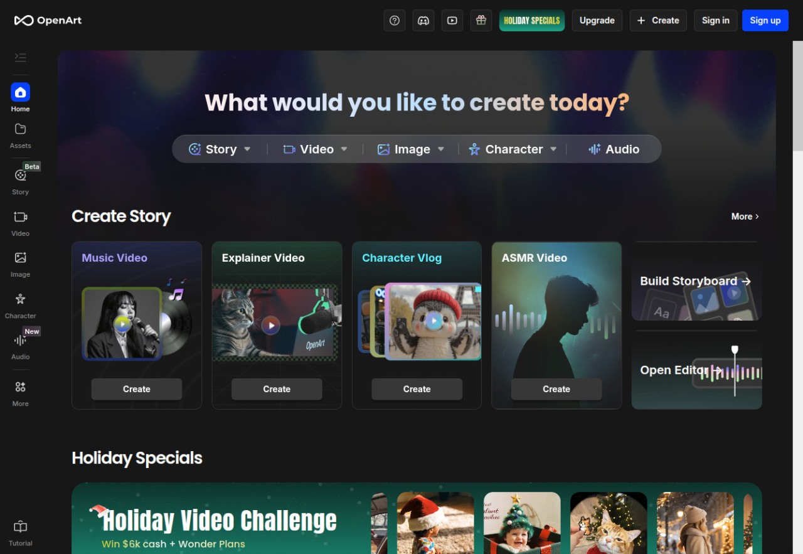Open the Image sidebar menu item
Viewport: 803px width, 554px height.
[x=20, y=263]
